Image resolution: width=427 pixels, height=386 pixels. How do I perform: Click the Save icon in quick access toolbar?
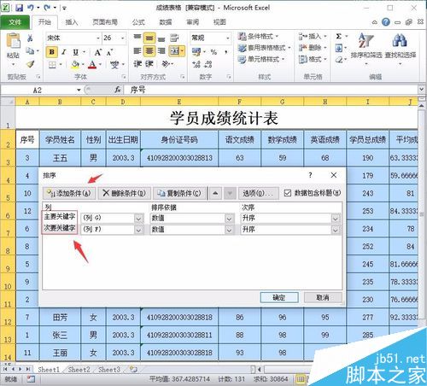pyautogui.click(x=19, y=8)
